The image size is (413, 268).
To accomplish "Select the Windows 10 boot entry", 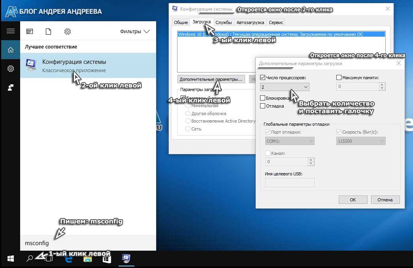I will (281, 34).
